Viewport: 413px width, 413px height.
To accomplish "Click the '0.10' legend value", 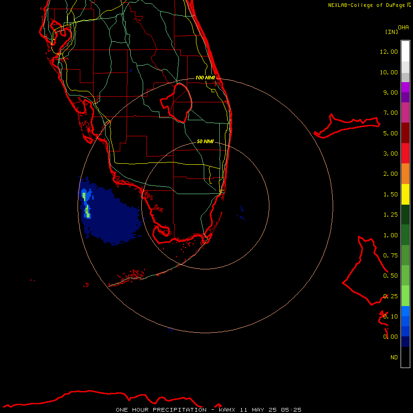I will click(391, 317).
